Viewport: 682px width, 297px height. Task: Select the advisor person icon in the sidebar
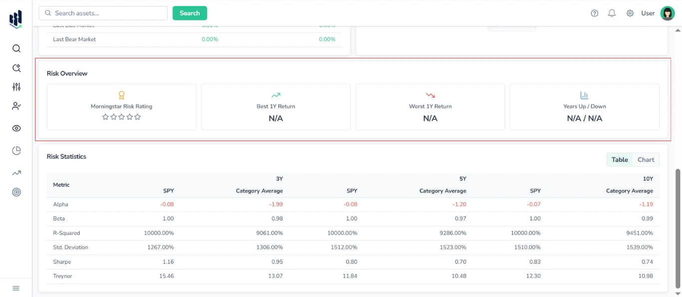16,106
